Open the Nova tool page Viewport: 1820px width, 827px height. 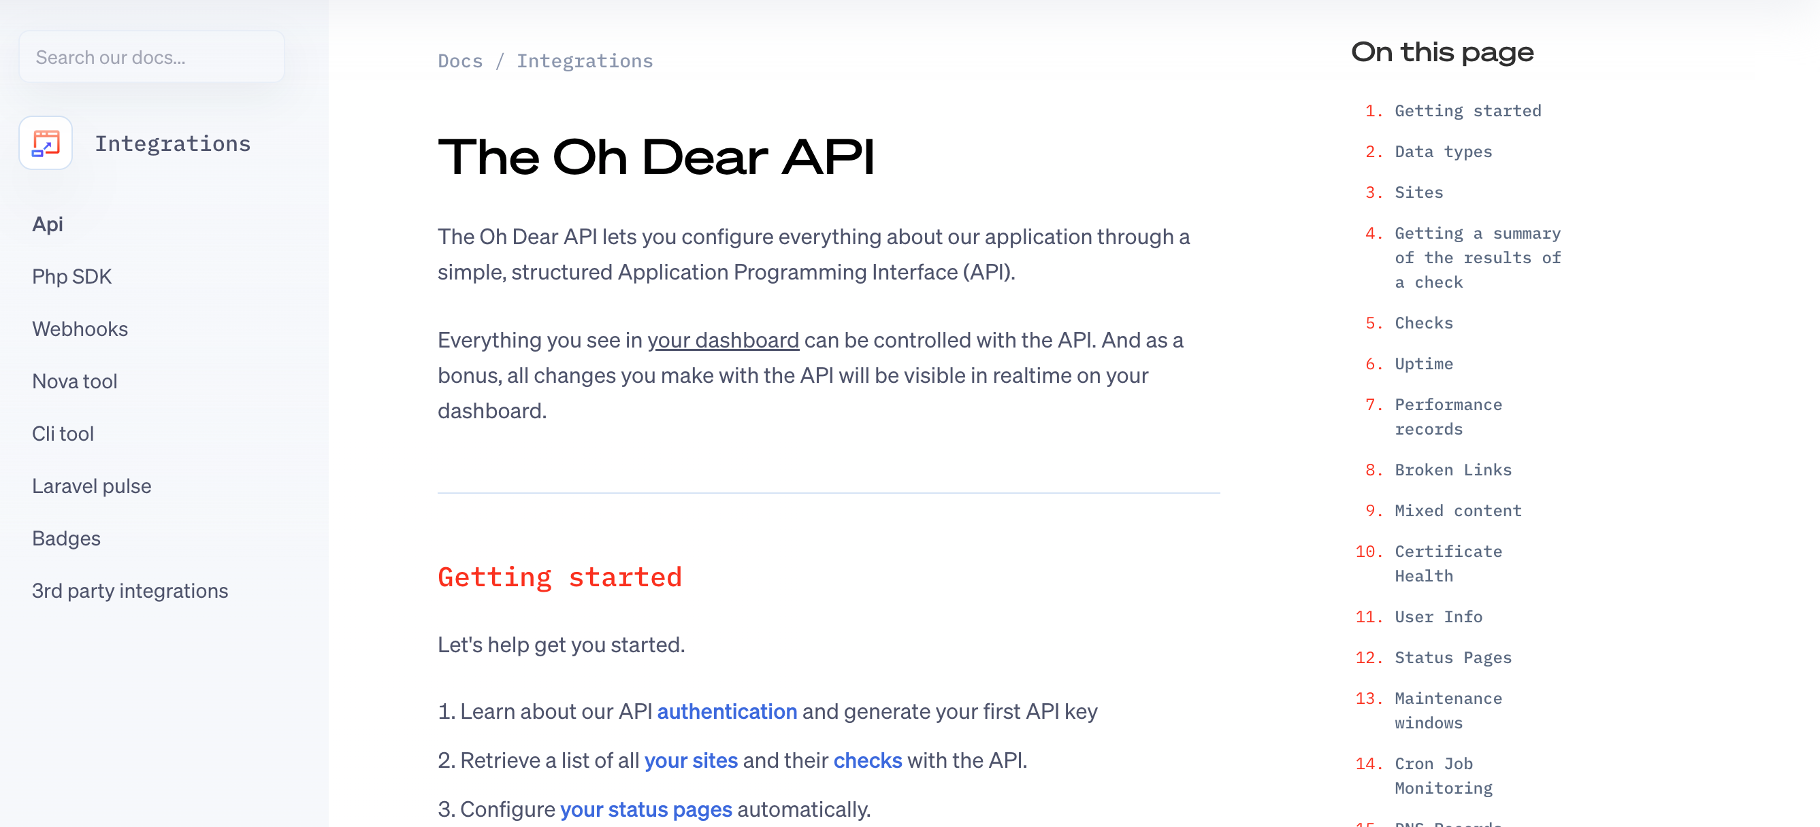pyautogui.click(x=74, y=381)
